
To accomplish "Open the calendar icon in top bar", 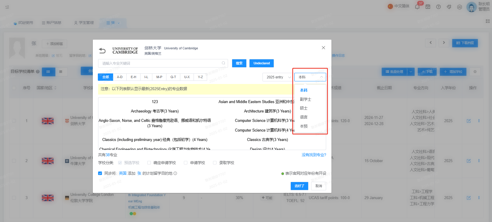I will click(428, 6).
